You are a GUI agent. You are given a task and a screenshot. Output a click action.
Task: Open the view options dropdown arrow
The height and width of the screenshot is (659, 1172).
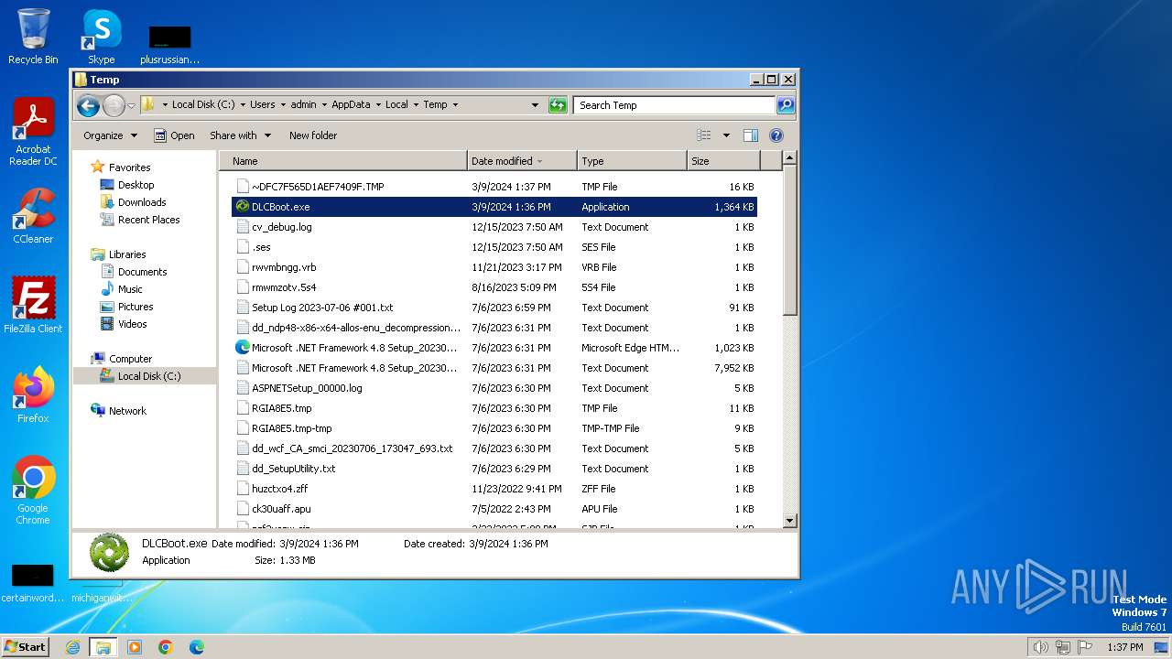click(x=726, y=135)
